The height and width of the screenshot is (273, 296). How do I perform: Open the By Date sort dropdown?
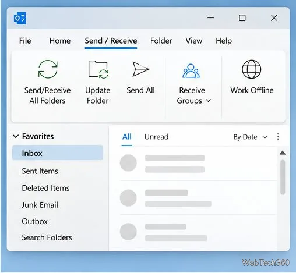251,137
